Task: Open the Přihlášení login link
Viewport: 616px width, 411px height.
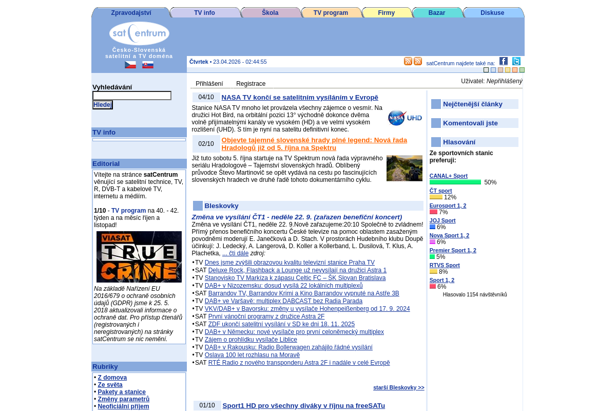Action: pyautogui.click(x=209, y=84)
